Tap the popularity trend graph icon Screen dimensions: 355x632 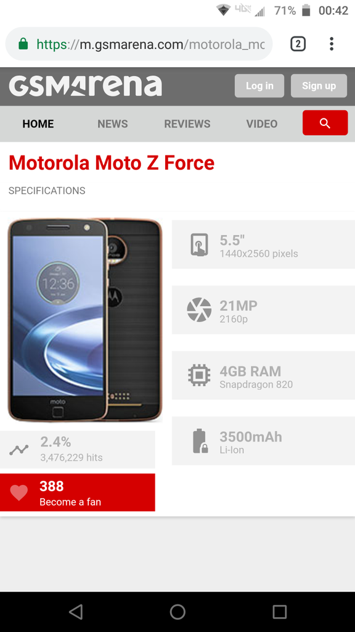tap(19, 450)
